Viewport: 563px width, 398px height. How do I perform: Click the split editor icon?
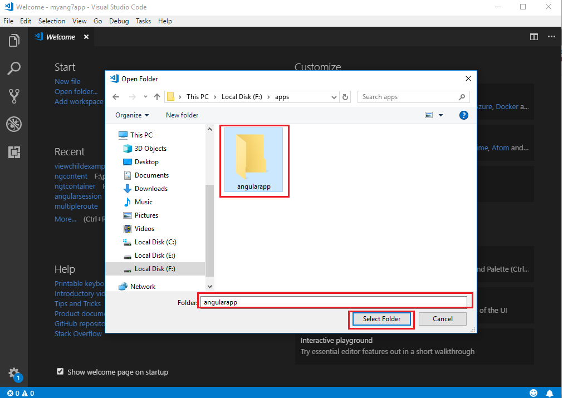tap(533, 37)
